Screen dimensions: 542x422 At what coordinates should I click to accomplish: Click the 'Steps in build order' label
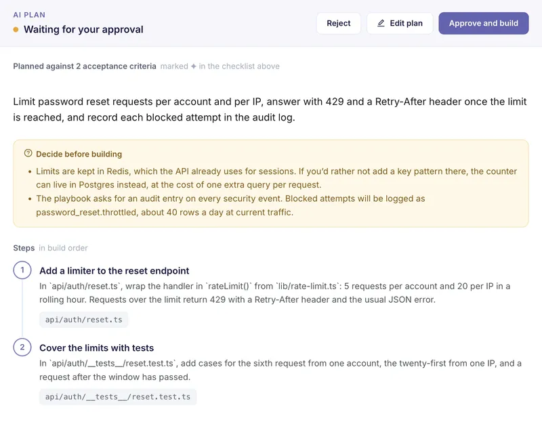click(50, 248)
